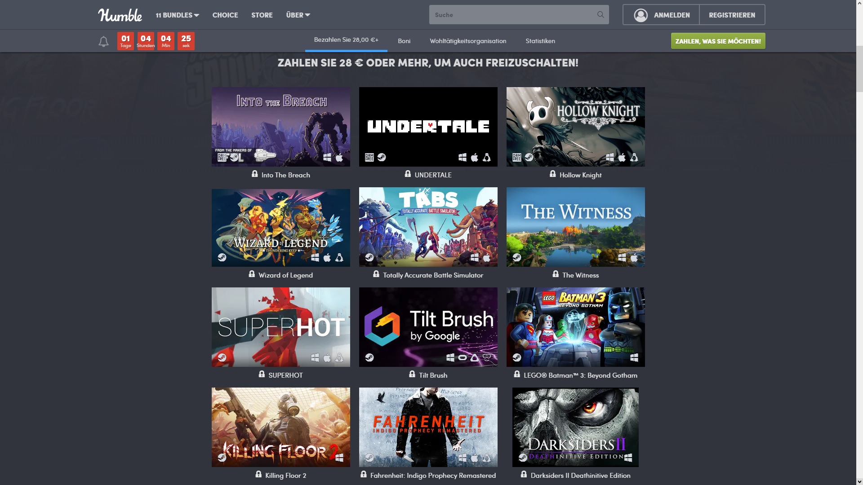Image resolution: width=863 pixels, height=485 pixels.
Task: Click the Windows icon on the Killing Floor 2 tile
Action: click(339, 458)
